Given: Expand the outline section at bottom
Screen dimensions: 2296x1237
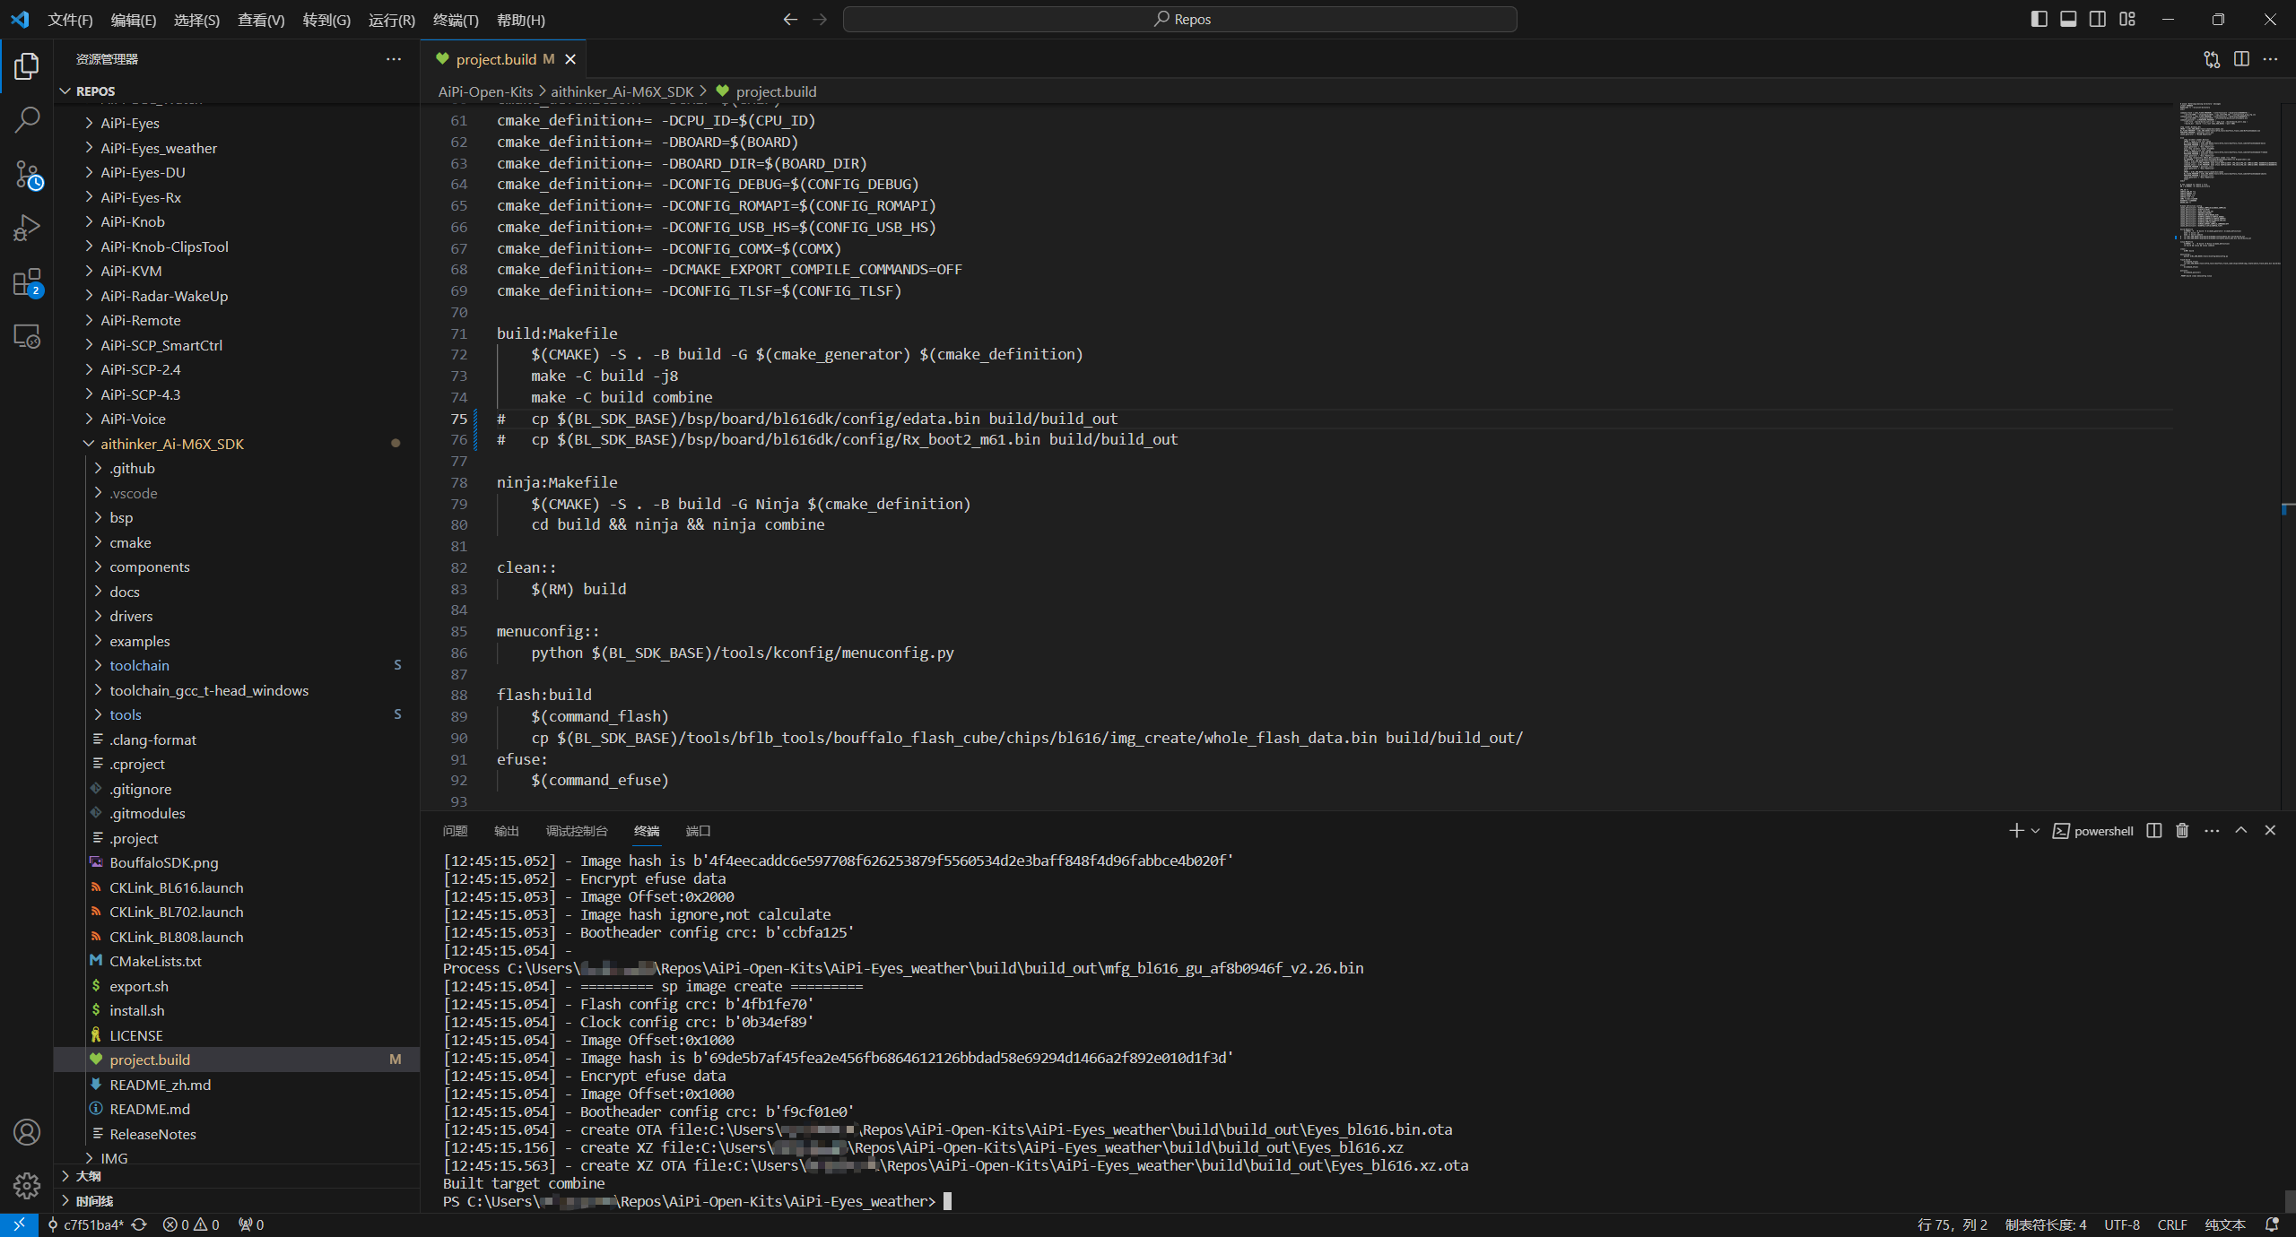Looking at the screenshot, I should 238,1176.
